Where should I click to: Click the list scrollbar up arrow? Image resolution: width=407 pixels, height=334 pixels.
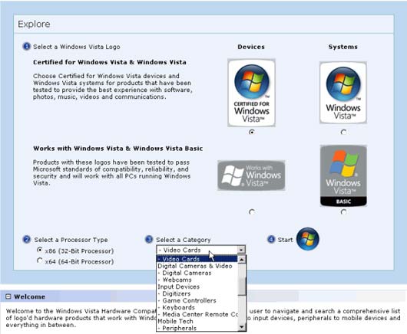point(241,260)
